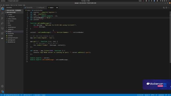Click the Split Editor Right icon
Viewport: 171px width, 96px height.
click(166, 8)
